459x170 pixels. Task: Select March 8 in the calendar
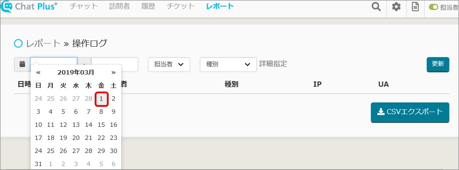point(101,112)
